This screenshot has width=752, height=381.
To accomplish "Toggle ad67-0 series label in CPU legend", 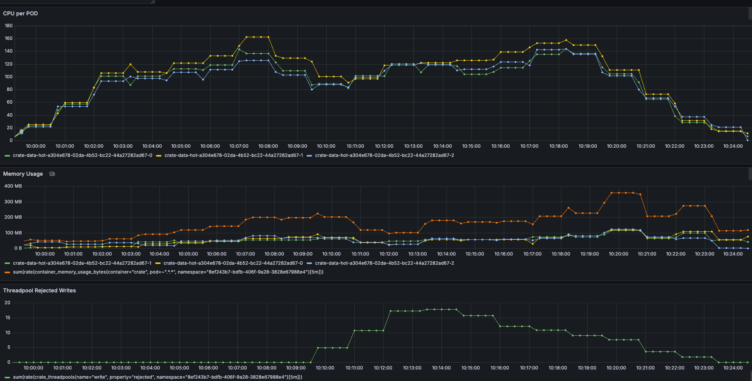I will click(x=82, y=155).
